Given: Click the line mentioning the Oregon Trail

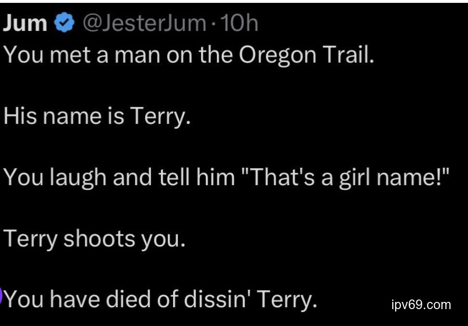Looking at the screenshot, I should [x=189, y=56].
